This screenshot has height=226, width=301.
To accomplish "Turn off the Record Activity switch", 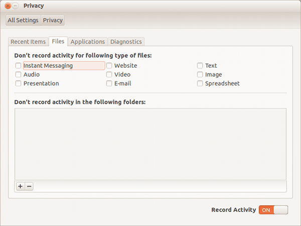I will coord(273,210).
